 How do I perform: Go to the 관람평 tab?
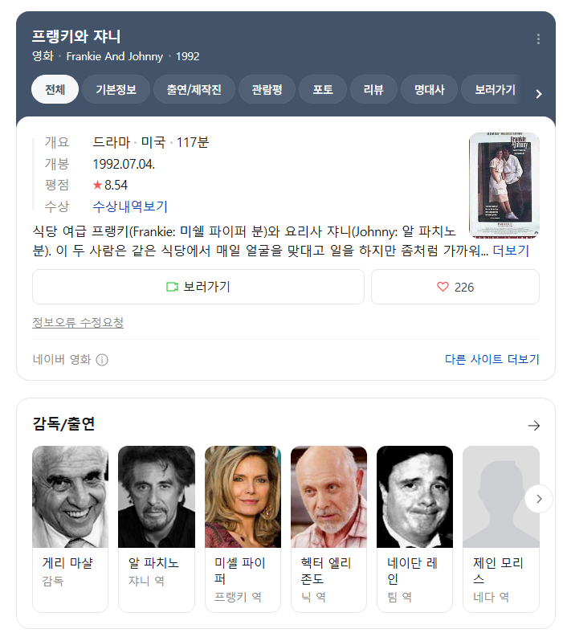[267, 89]
